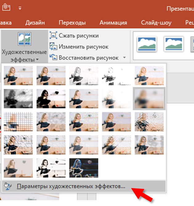Screen dimensions: 194x206
Task: Apply the noisy film grain effect thumbnail
Action: point(84,122)
